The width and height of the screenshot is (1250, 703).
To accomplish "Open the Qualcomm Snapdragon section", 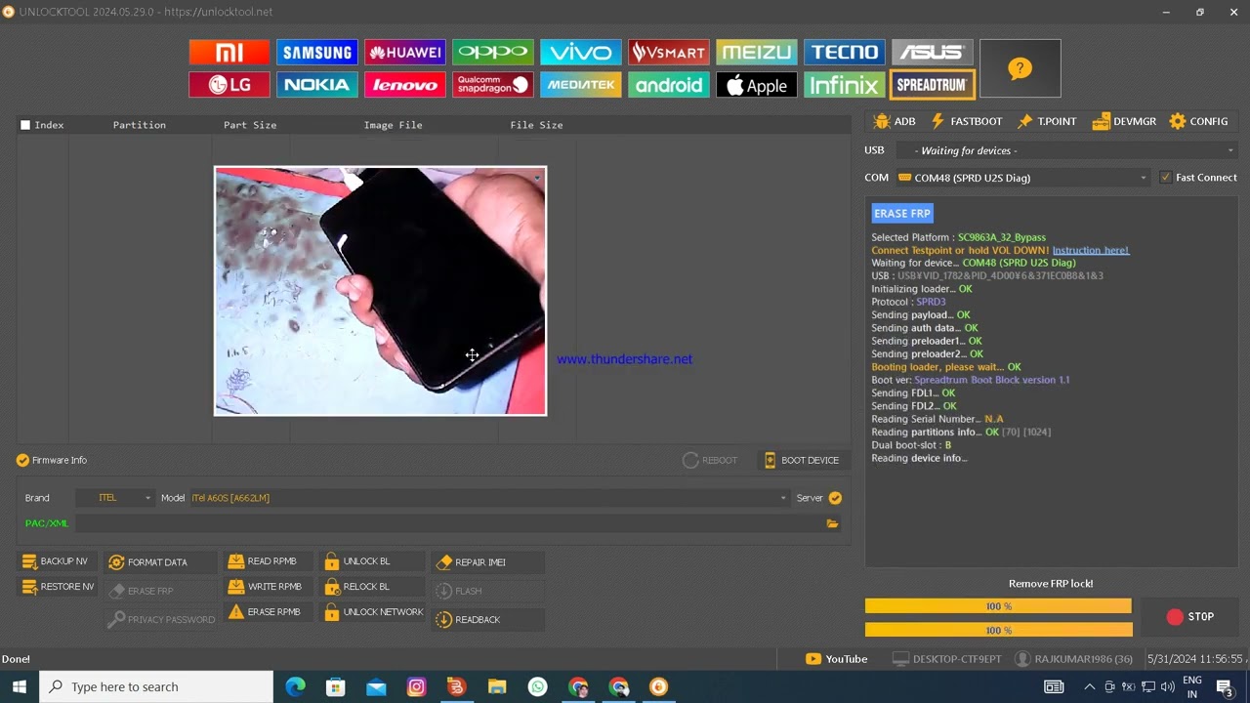I will [x=492, y=85].
